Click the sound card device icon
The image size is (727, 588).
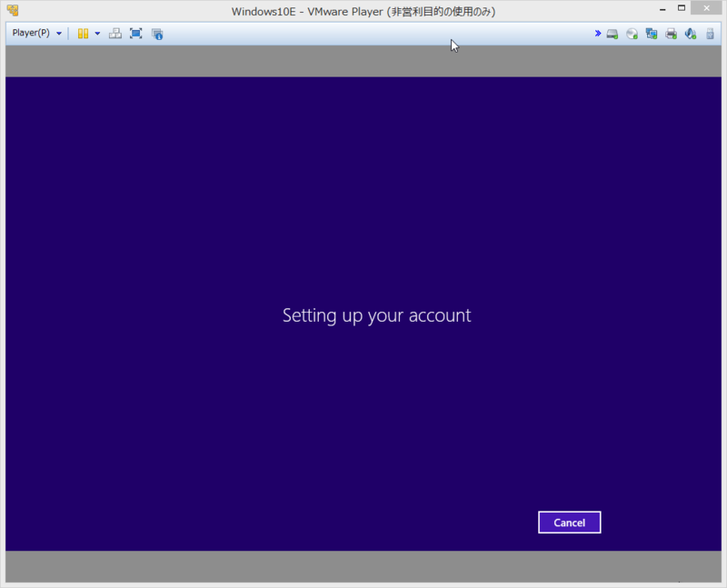click(691, 34)
